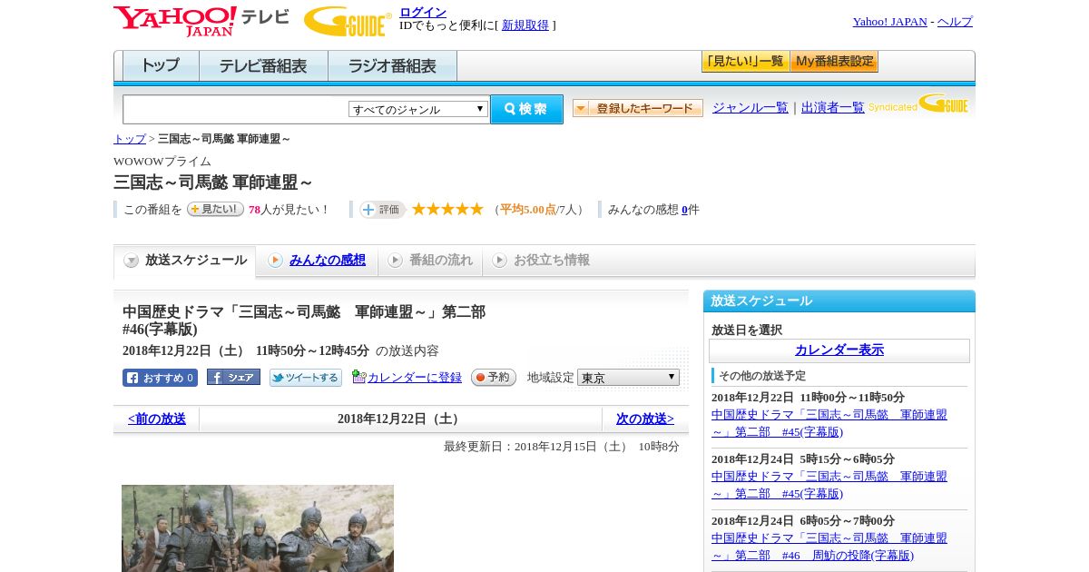Reserve recording with 予約 button

click(x=493, y=378)
